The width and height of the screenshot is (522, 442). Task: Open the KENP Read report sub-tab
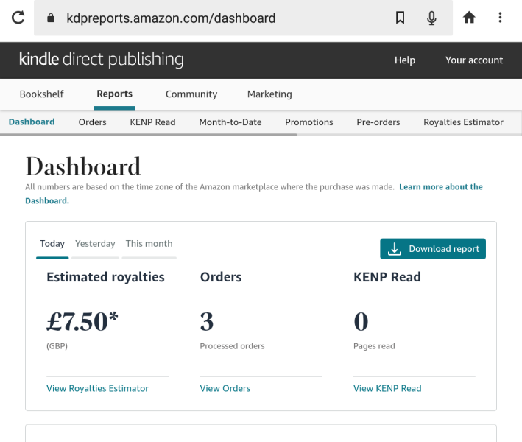click(152, 122)
